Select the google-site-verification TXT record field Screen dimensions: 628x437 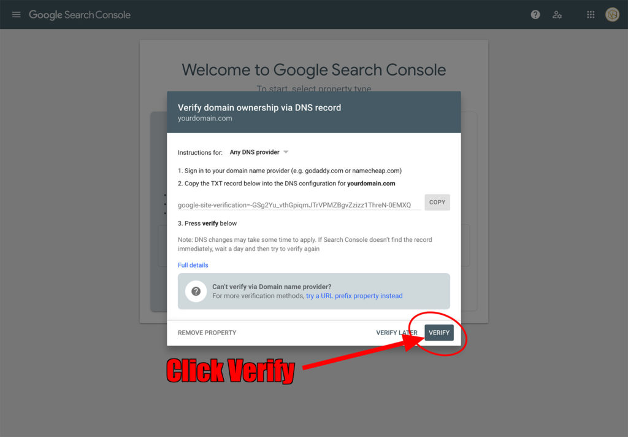tap(299, 205)
